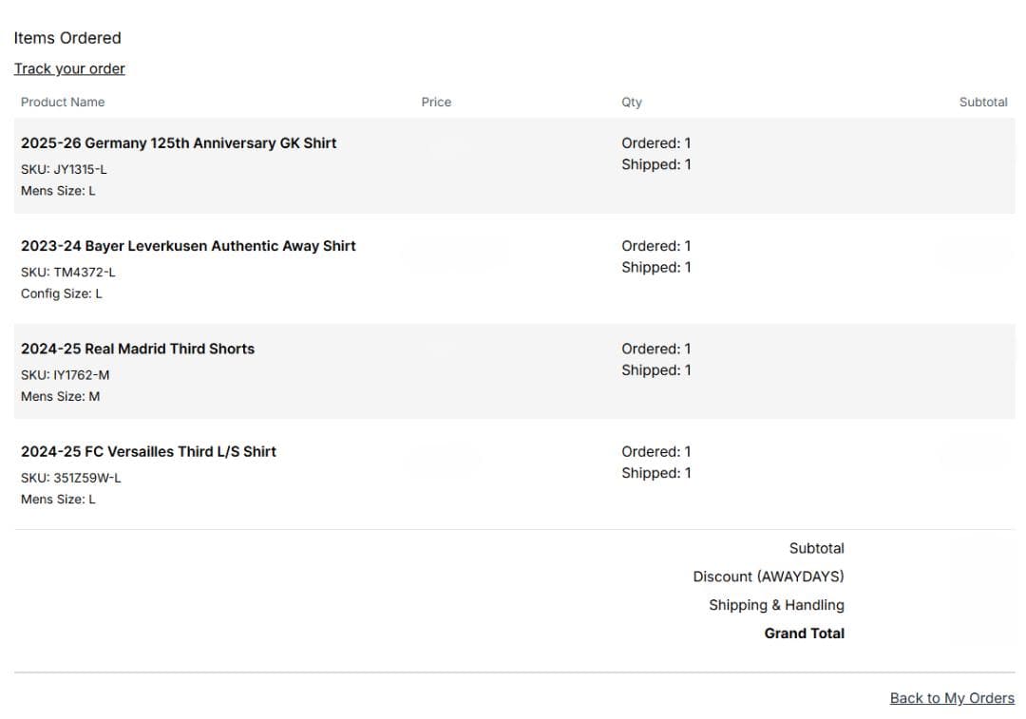Viewport: 1026px width, 719px height.
Task: Click the Qty column header
Action: [x=632, y=102]
